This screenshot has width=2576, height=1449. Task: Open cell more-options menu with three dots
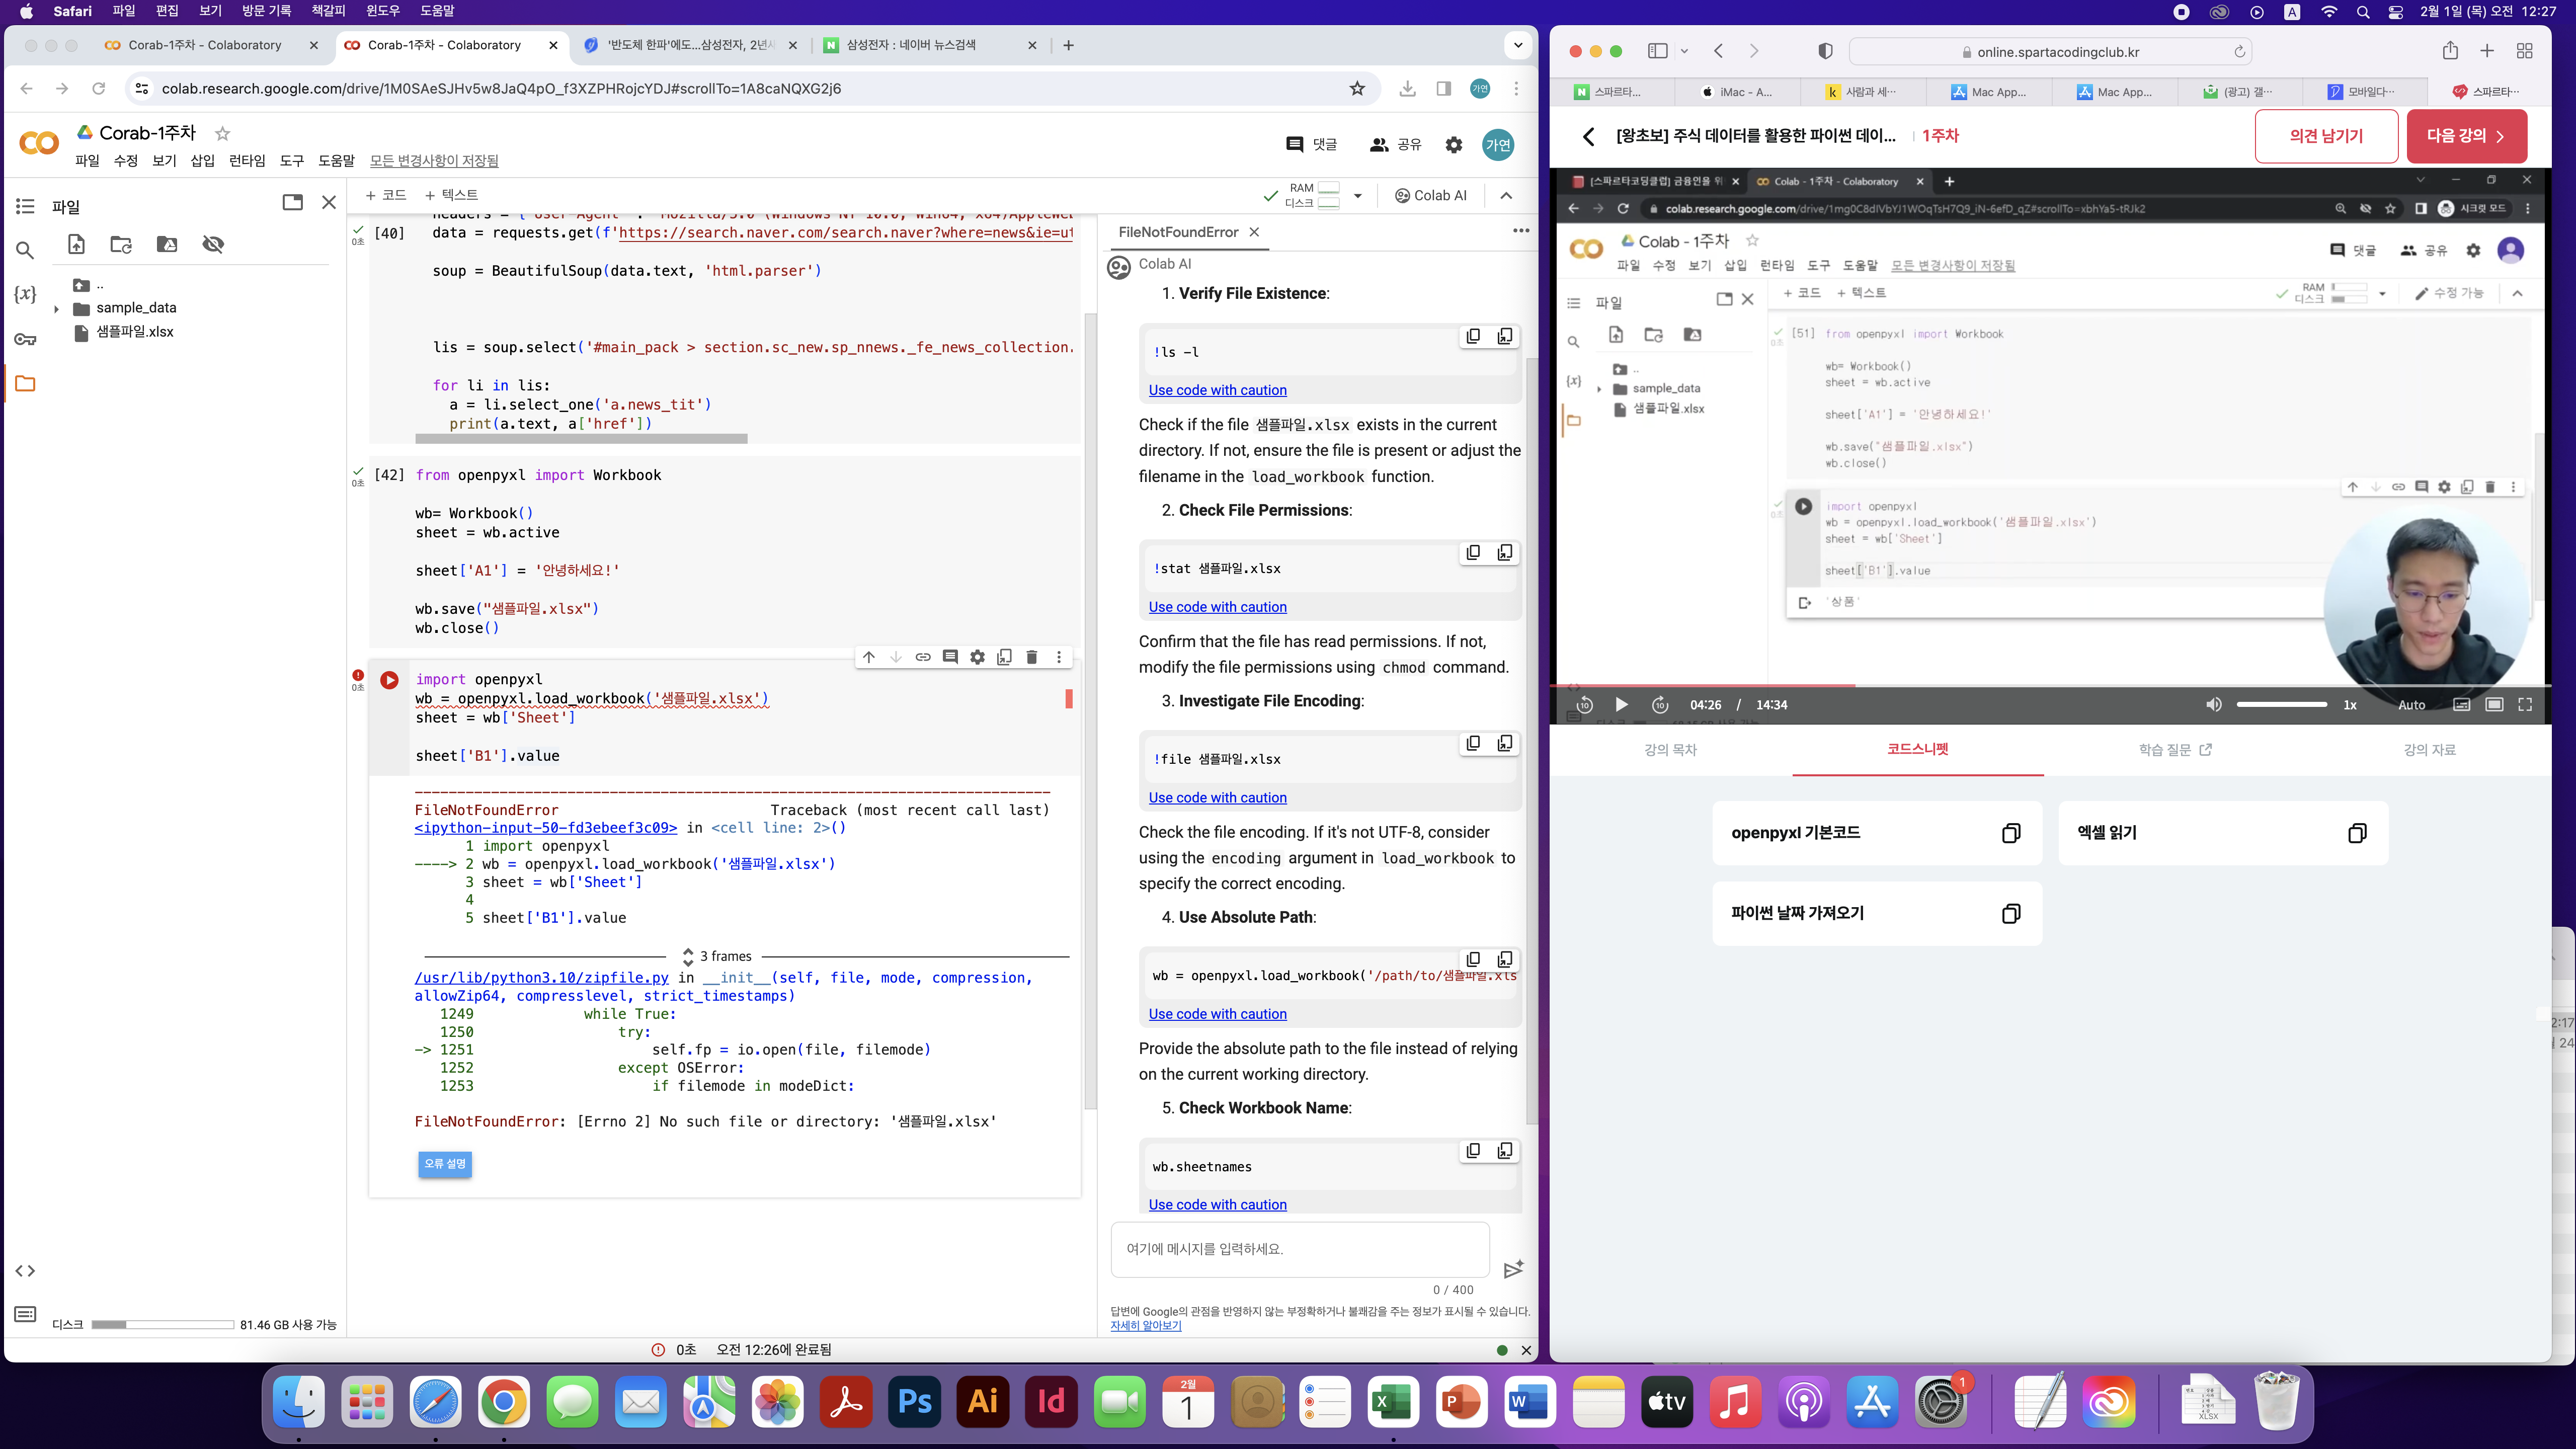1059,657
